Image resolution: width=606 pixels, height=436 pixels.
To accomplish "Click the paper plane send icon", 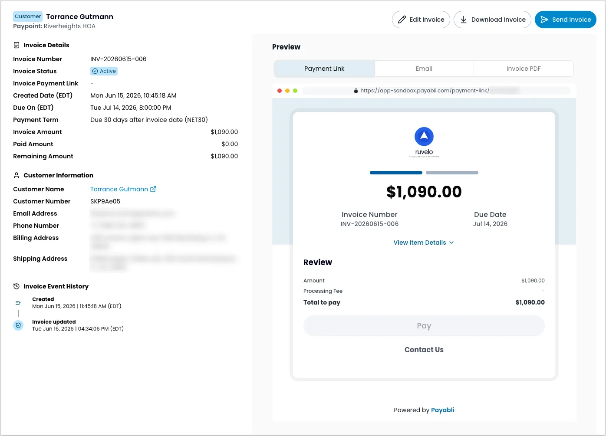I will coord(544,20).
